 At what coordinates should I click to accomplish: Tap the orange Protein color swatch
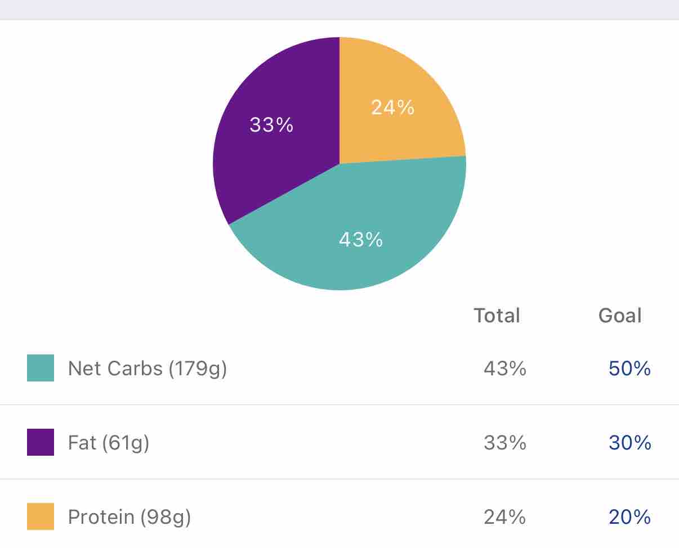click(41, 516)
